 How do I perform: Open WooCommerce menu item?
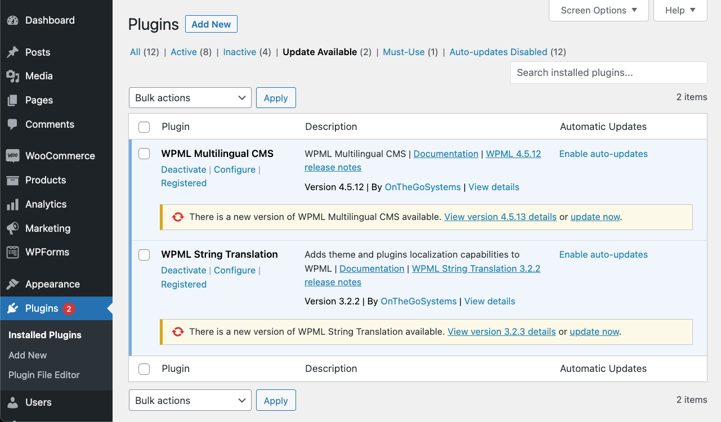[x=56, y=156]
